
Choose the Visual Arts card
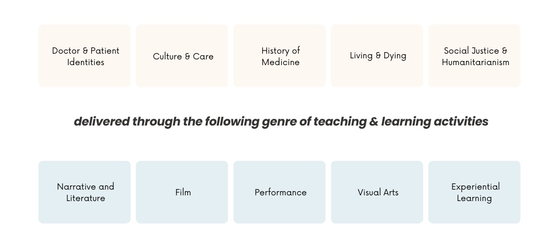377,192
